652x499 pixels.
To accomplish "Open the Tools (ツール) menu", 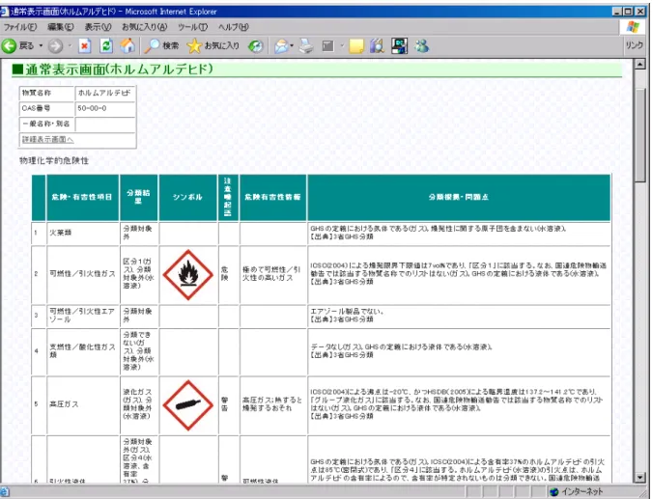I will 193,27.
